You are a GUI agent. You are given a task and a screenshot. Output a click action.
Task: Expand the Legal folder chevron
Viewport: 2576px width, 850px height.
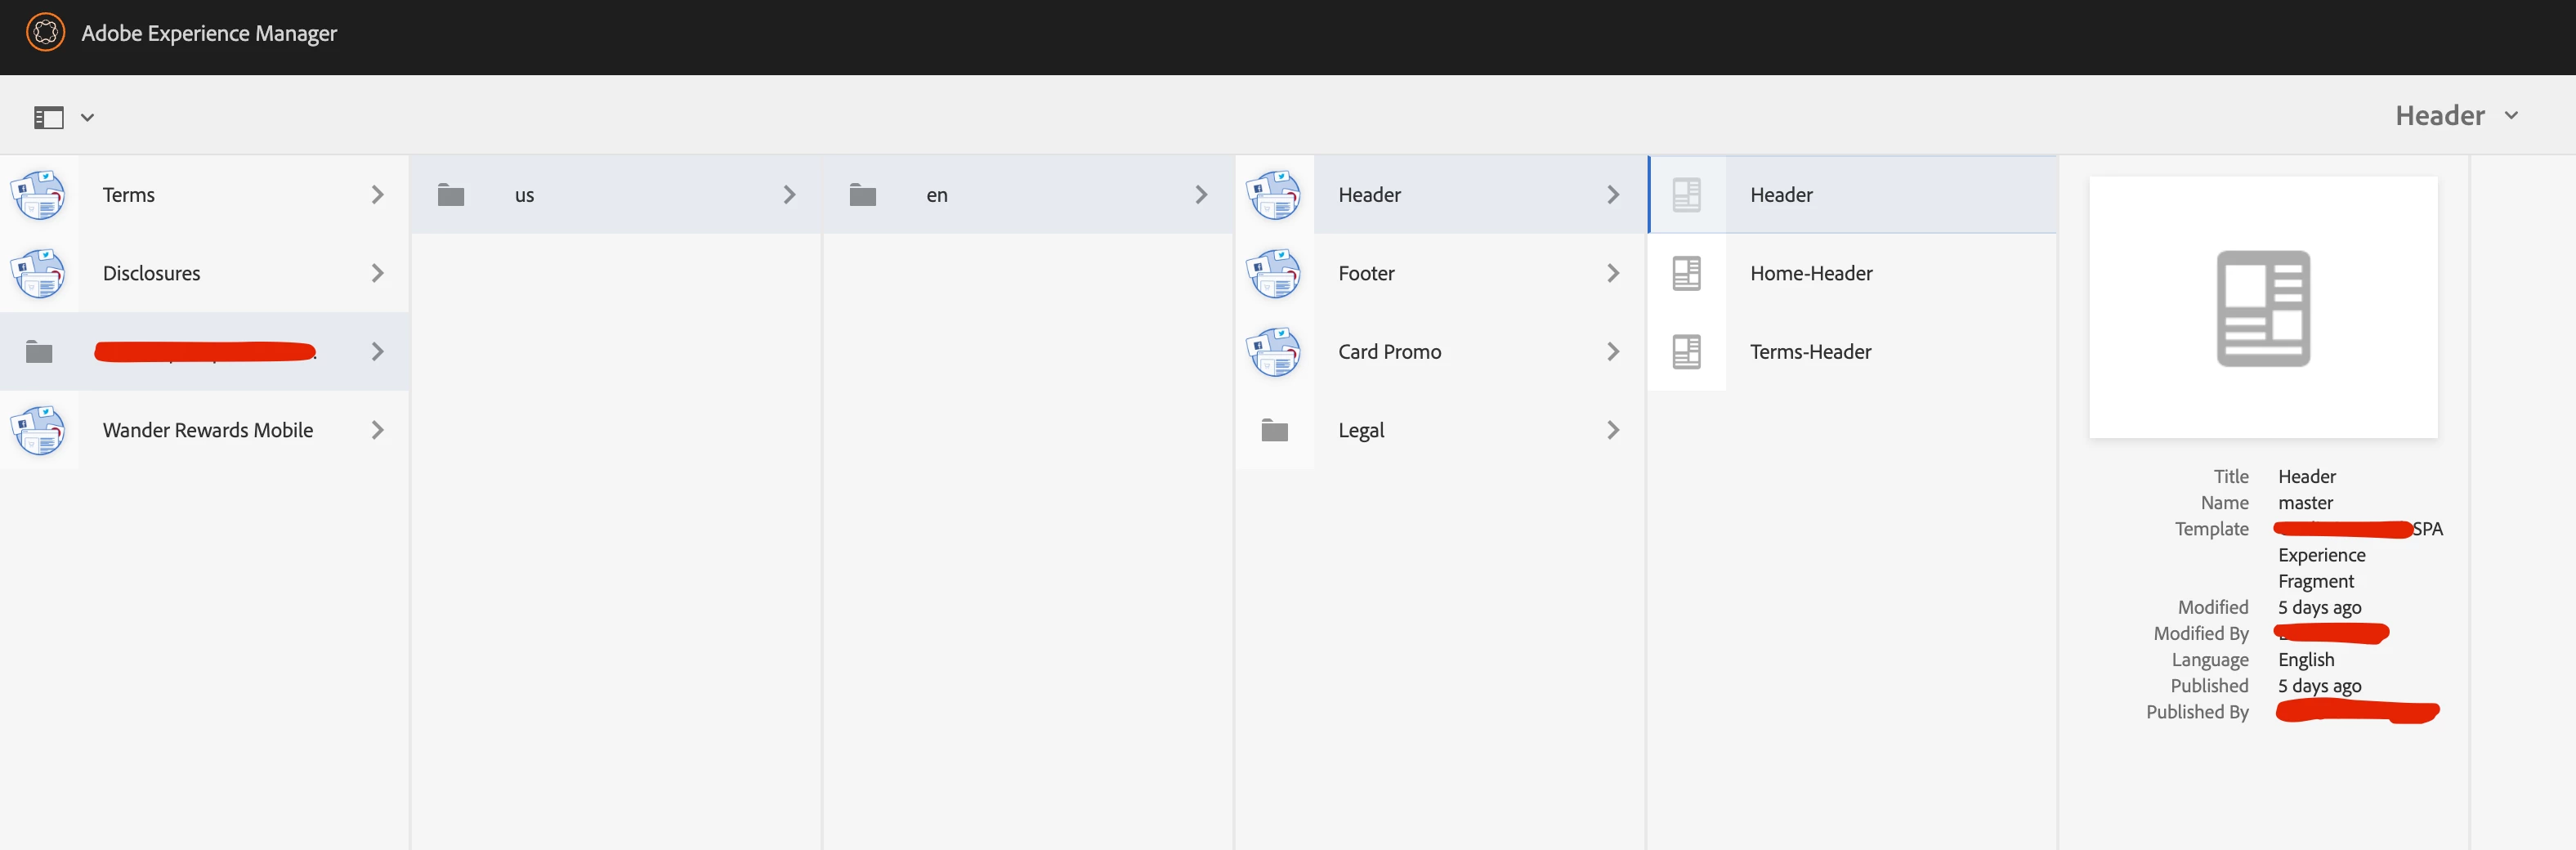click(x=1613, y=430)
